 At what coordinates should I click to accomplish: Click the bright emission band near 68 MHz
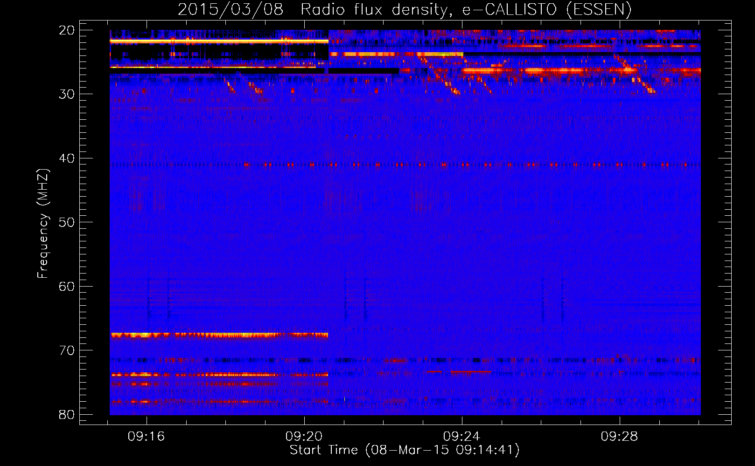219,335
